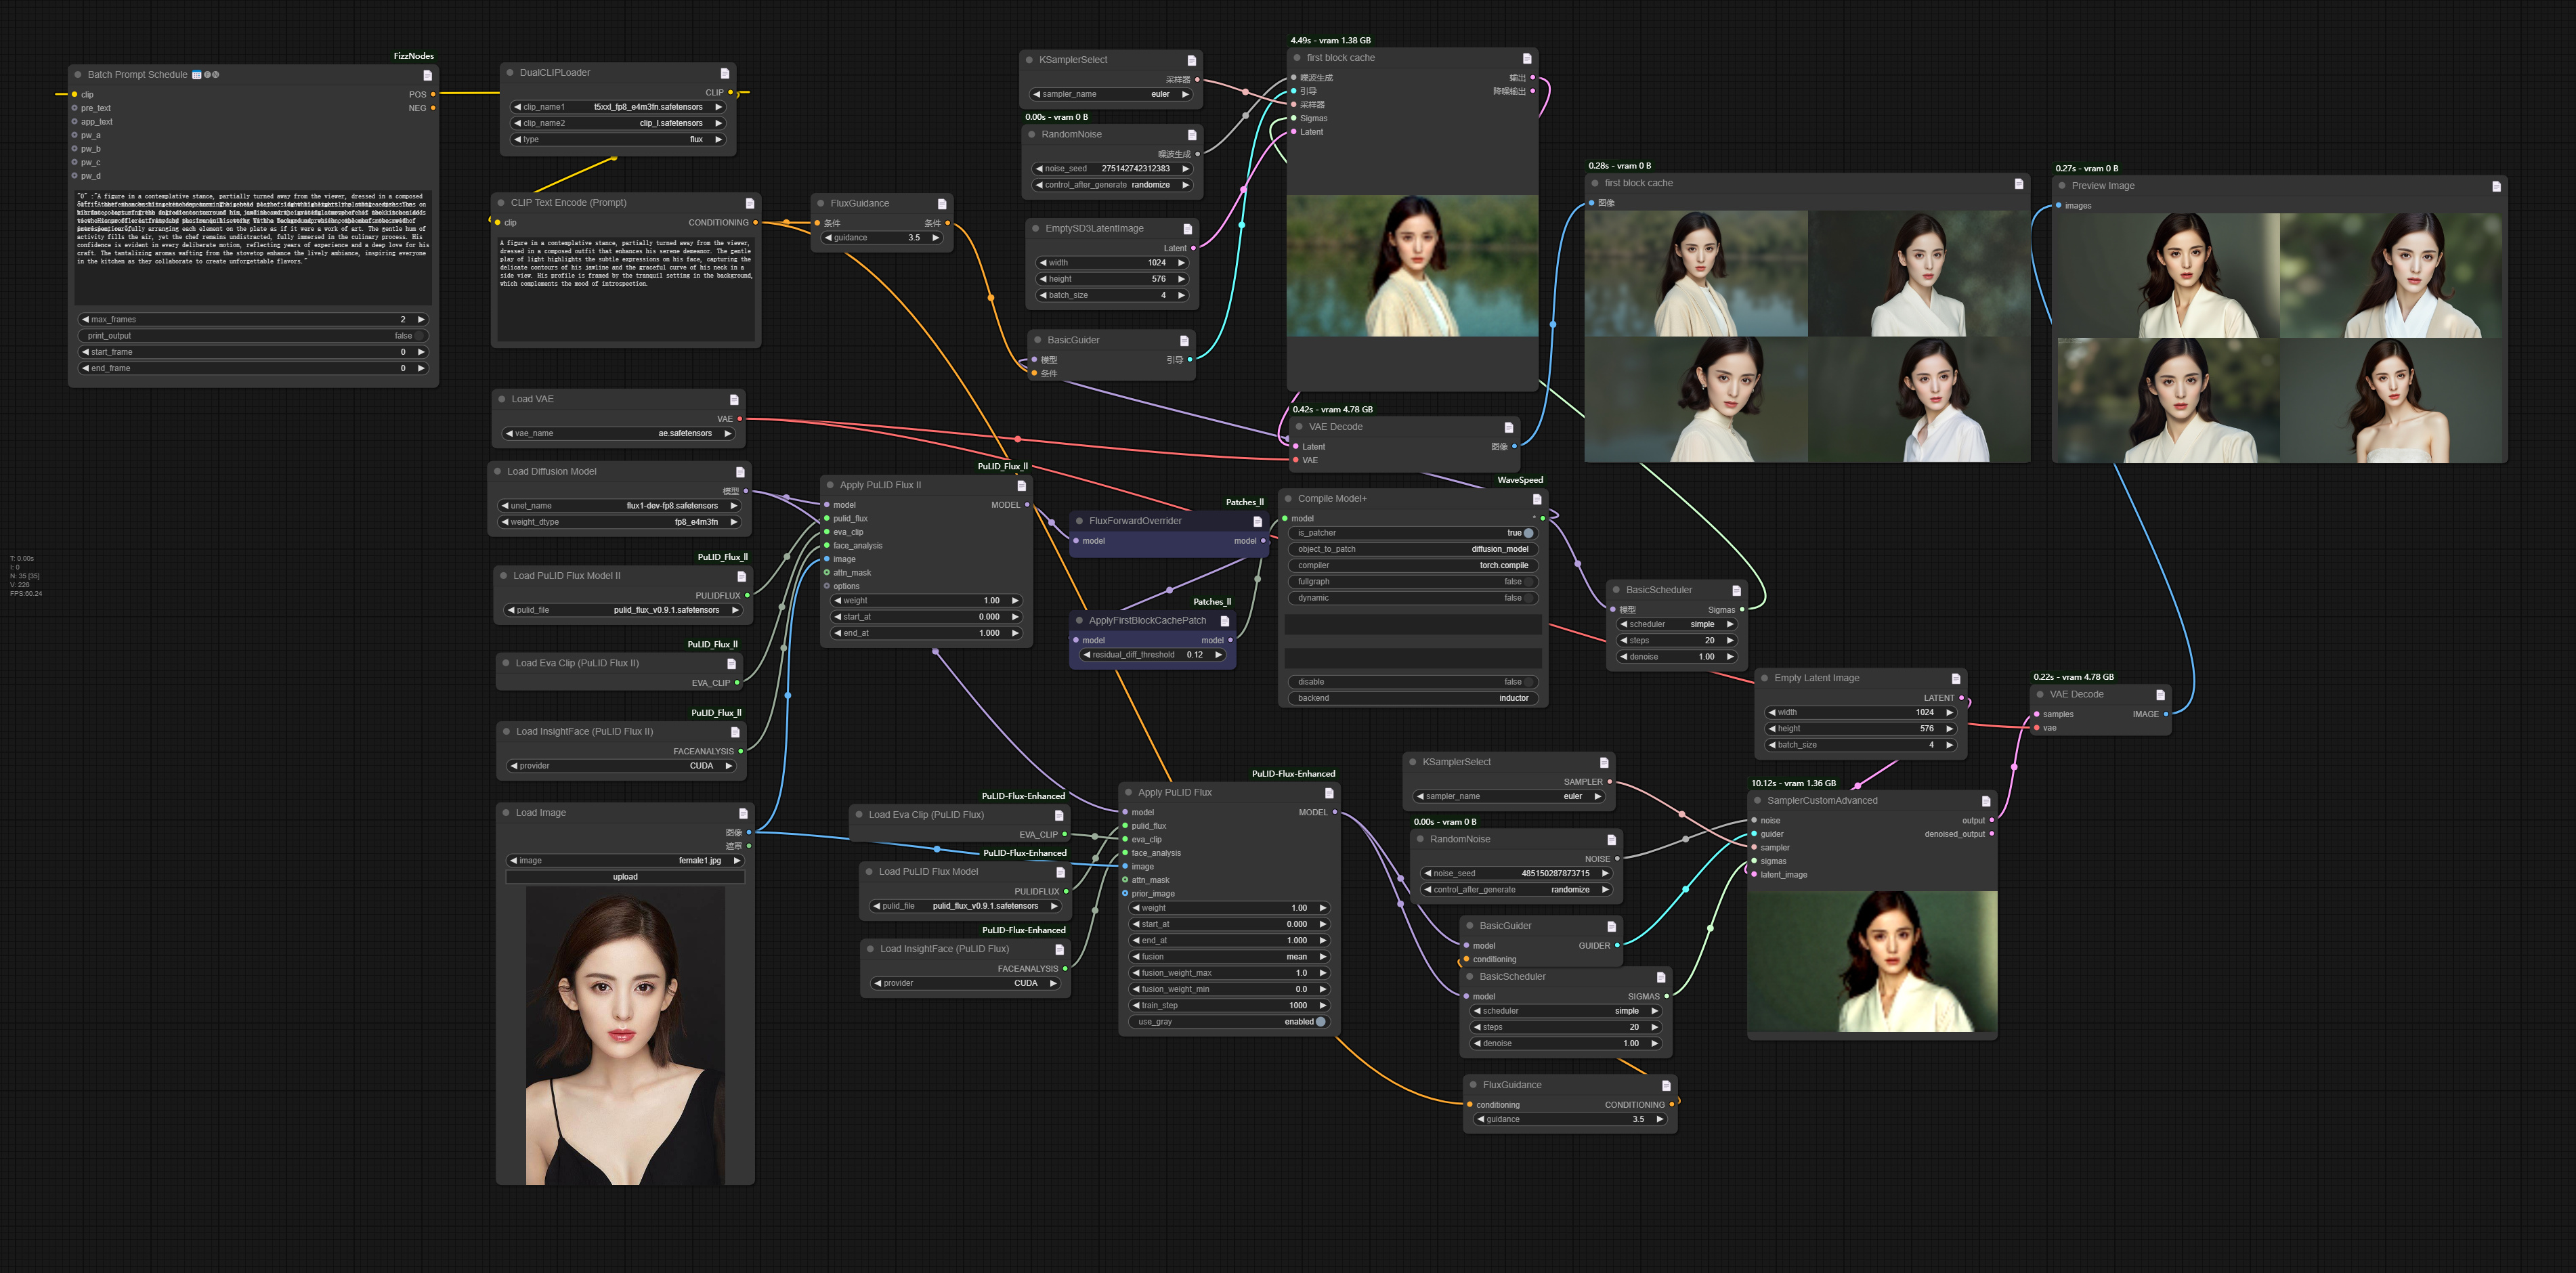Click the document icon on Preview Image node
Viewport: 2576px width, 1273px height.
tap(2496, 186)
